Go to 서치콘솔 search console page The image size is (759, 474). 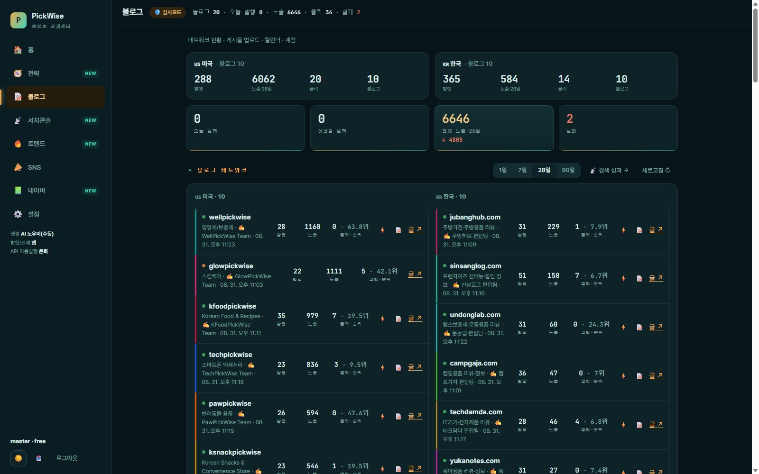(x=56, y=120)
